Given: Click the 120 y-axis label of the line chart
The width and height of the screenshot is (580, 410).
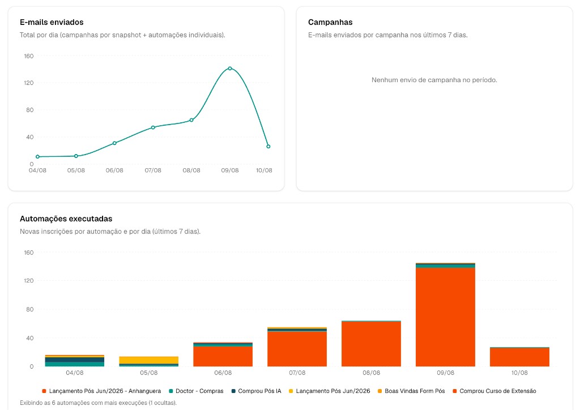Looking at the screenshot, I should (29, 83).
